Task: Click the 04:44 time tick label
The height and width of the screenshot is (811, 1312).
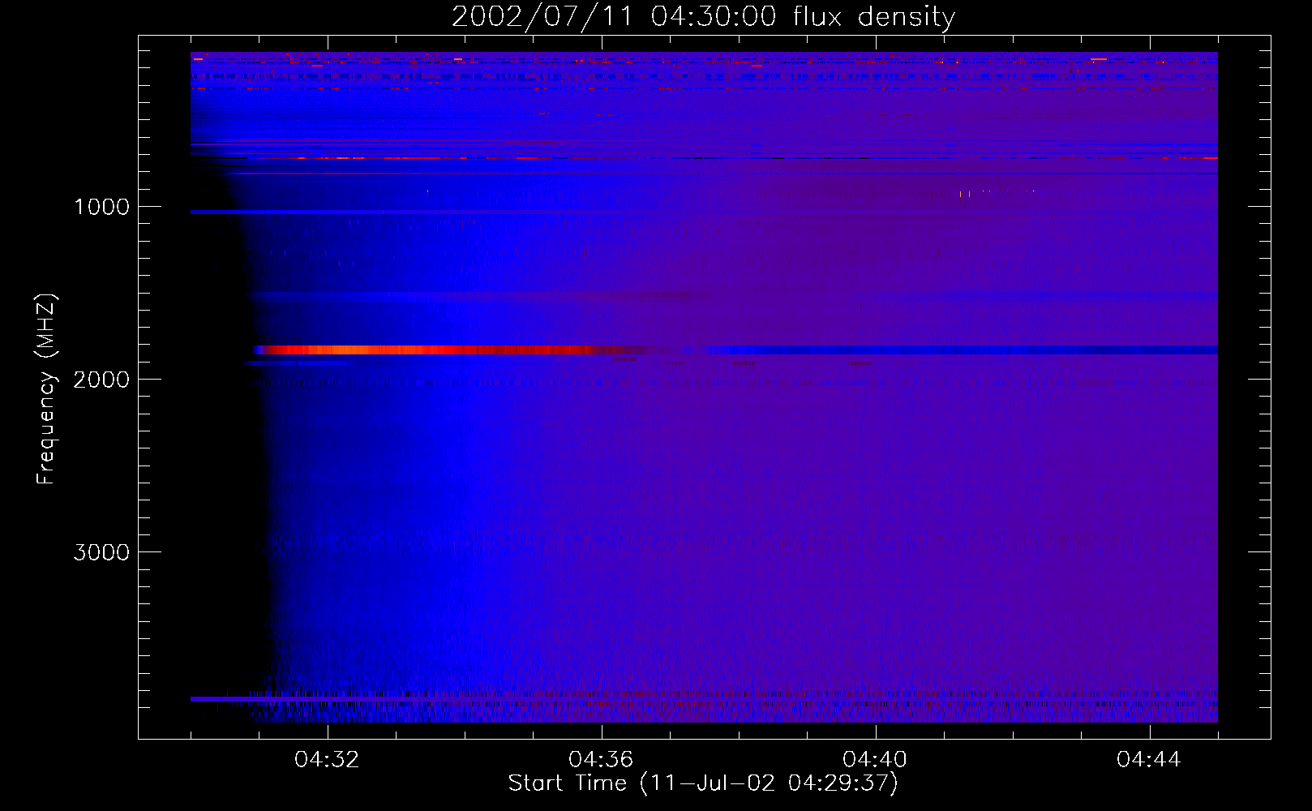Action: 1150,760
